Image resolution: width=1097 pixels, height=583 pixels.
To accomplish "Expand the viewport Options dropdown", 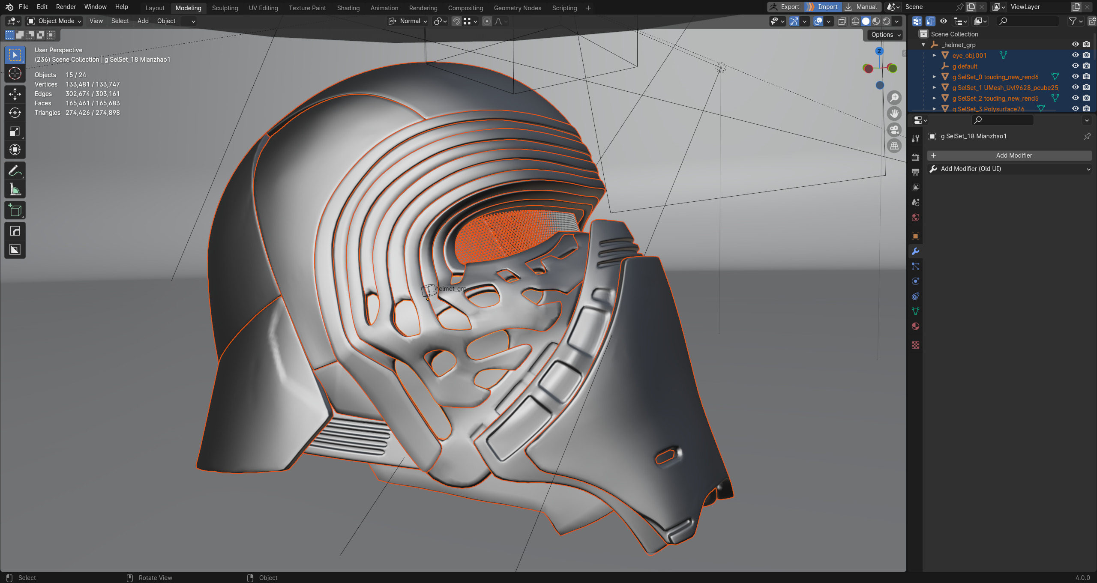I will point(886,35).
